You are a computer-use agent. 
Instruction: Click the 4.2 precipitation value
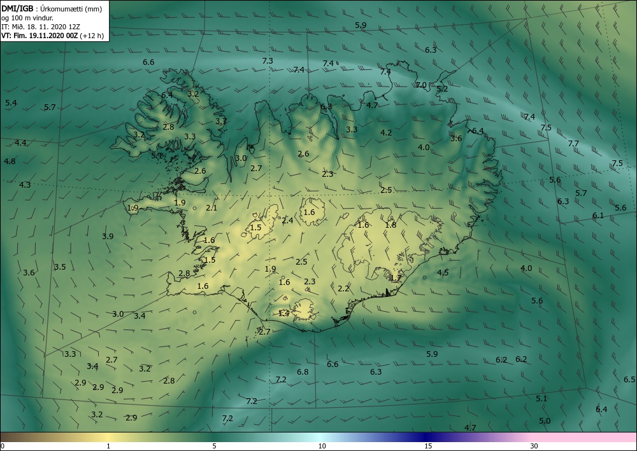[x=386, y=132]
